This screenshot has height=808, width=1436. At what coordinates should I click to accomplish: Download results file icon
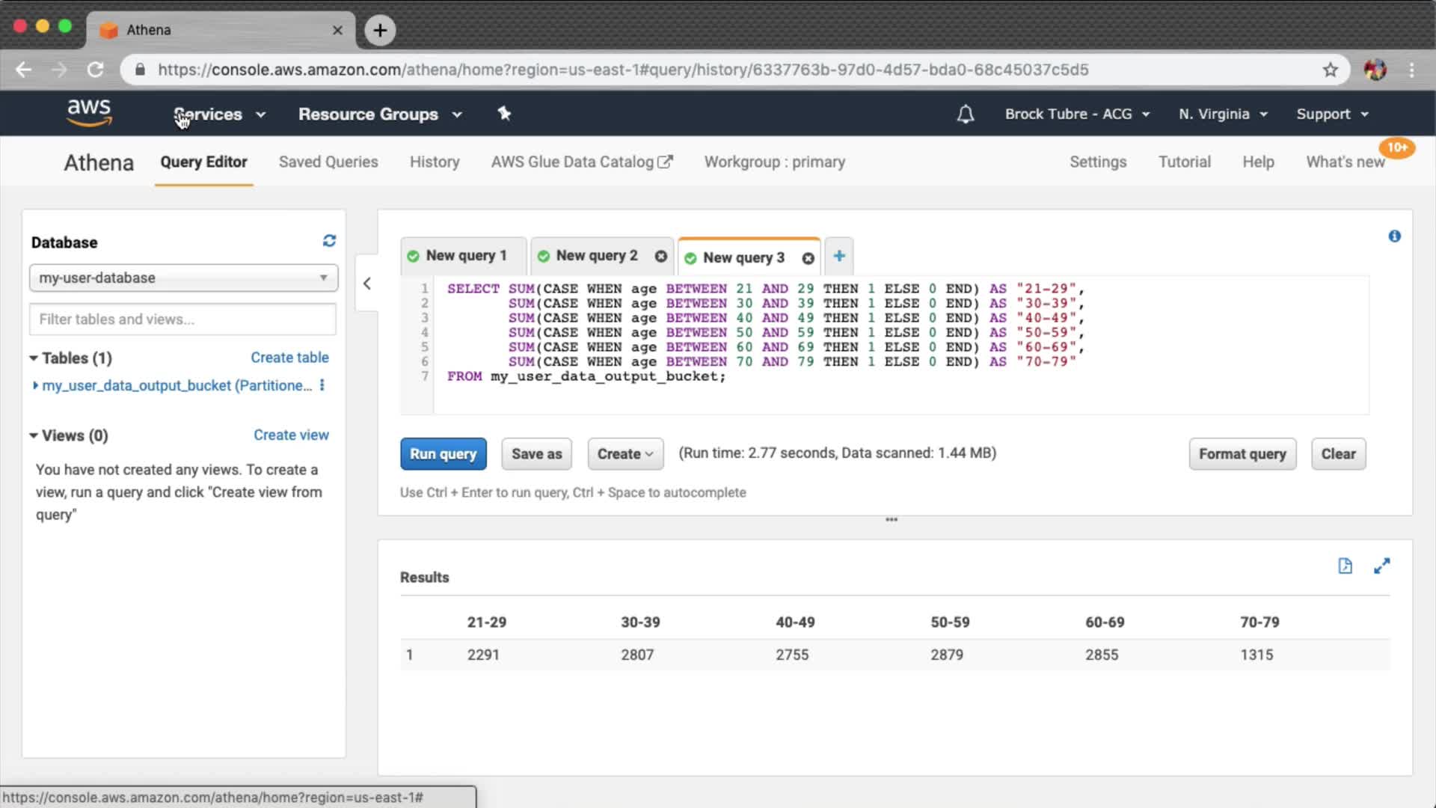1345,566
